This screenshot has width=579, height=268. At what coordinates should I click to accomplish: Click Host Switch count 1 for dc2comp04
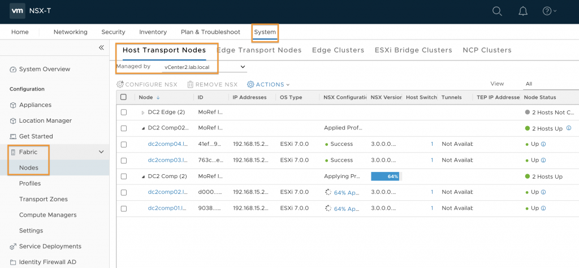431,144
